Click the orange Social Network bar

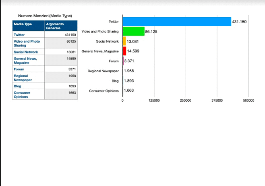pyautogui.click(x=124, y=41)
